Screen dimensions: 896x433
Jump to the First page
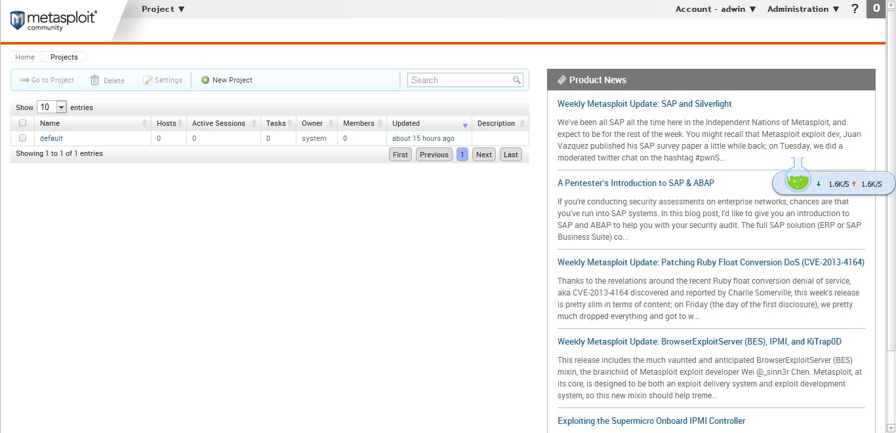point(400,155)
